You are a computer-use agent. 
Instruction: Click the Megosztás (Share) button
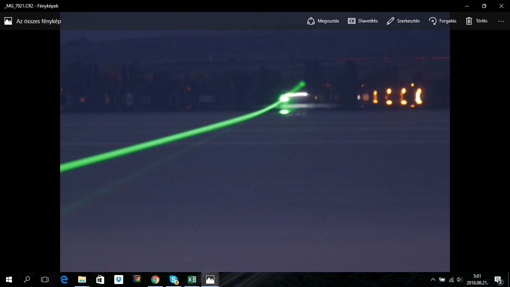click(323, 21)
